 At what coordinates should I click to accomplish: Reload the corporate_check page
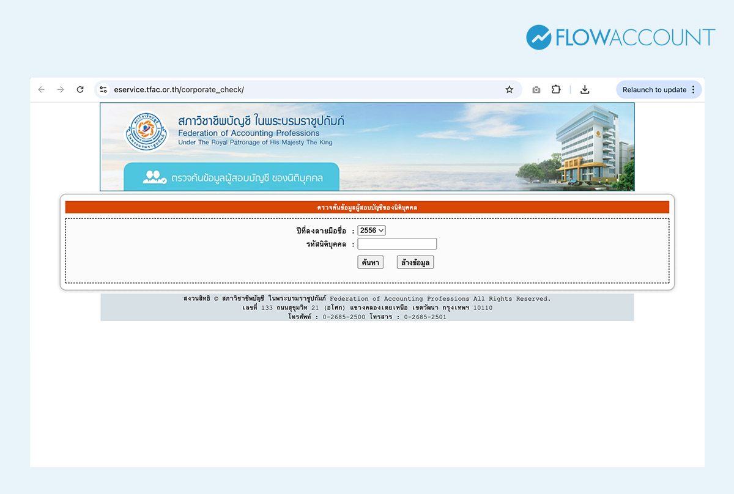pos(80,90)
